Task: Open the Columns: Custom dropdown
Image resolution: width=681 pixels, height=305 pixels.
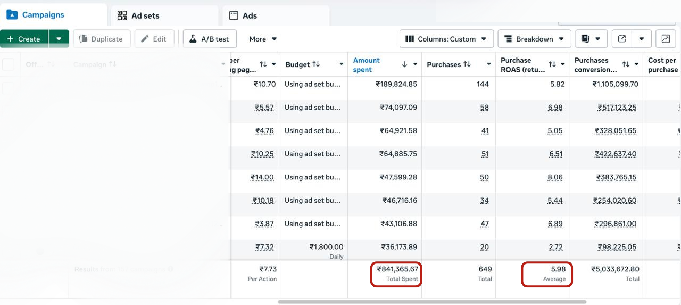Action: point(446,39)
